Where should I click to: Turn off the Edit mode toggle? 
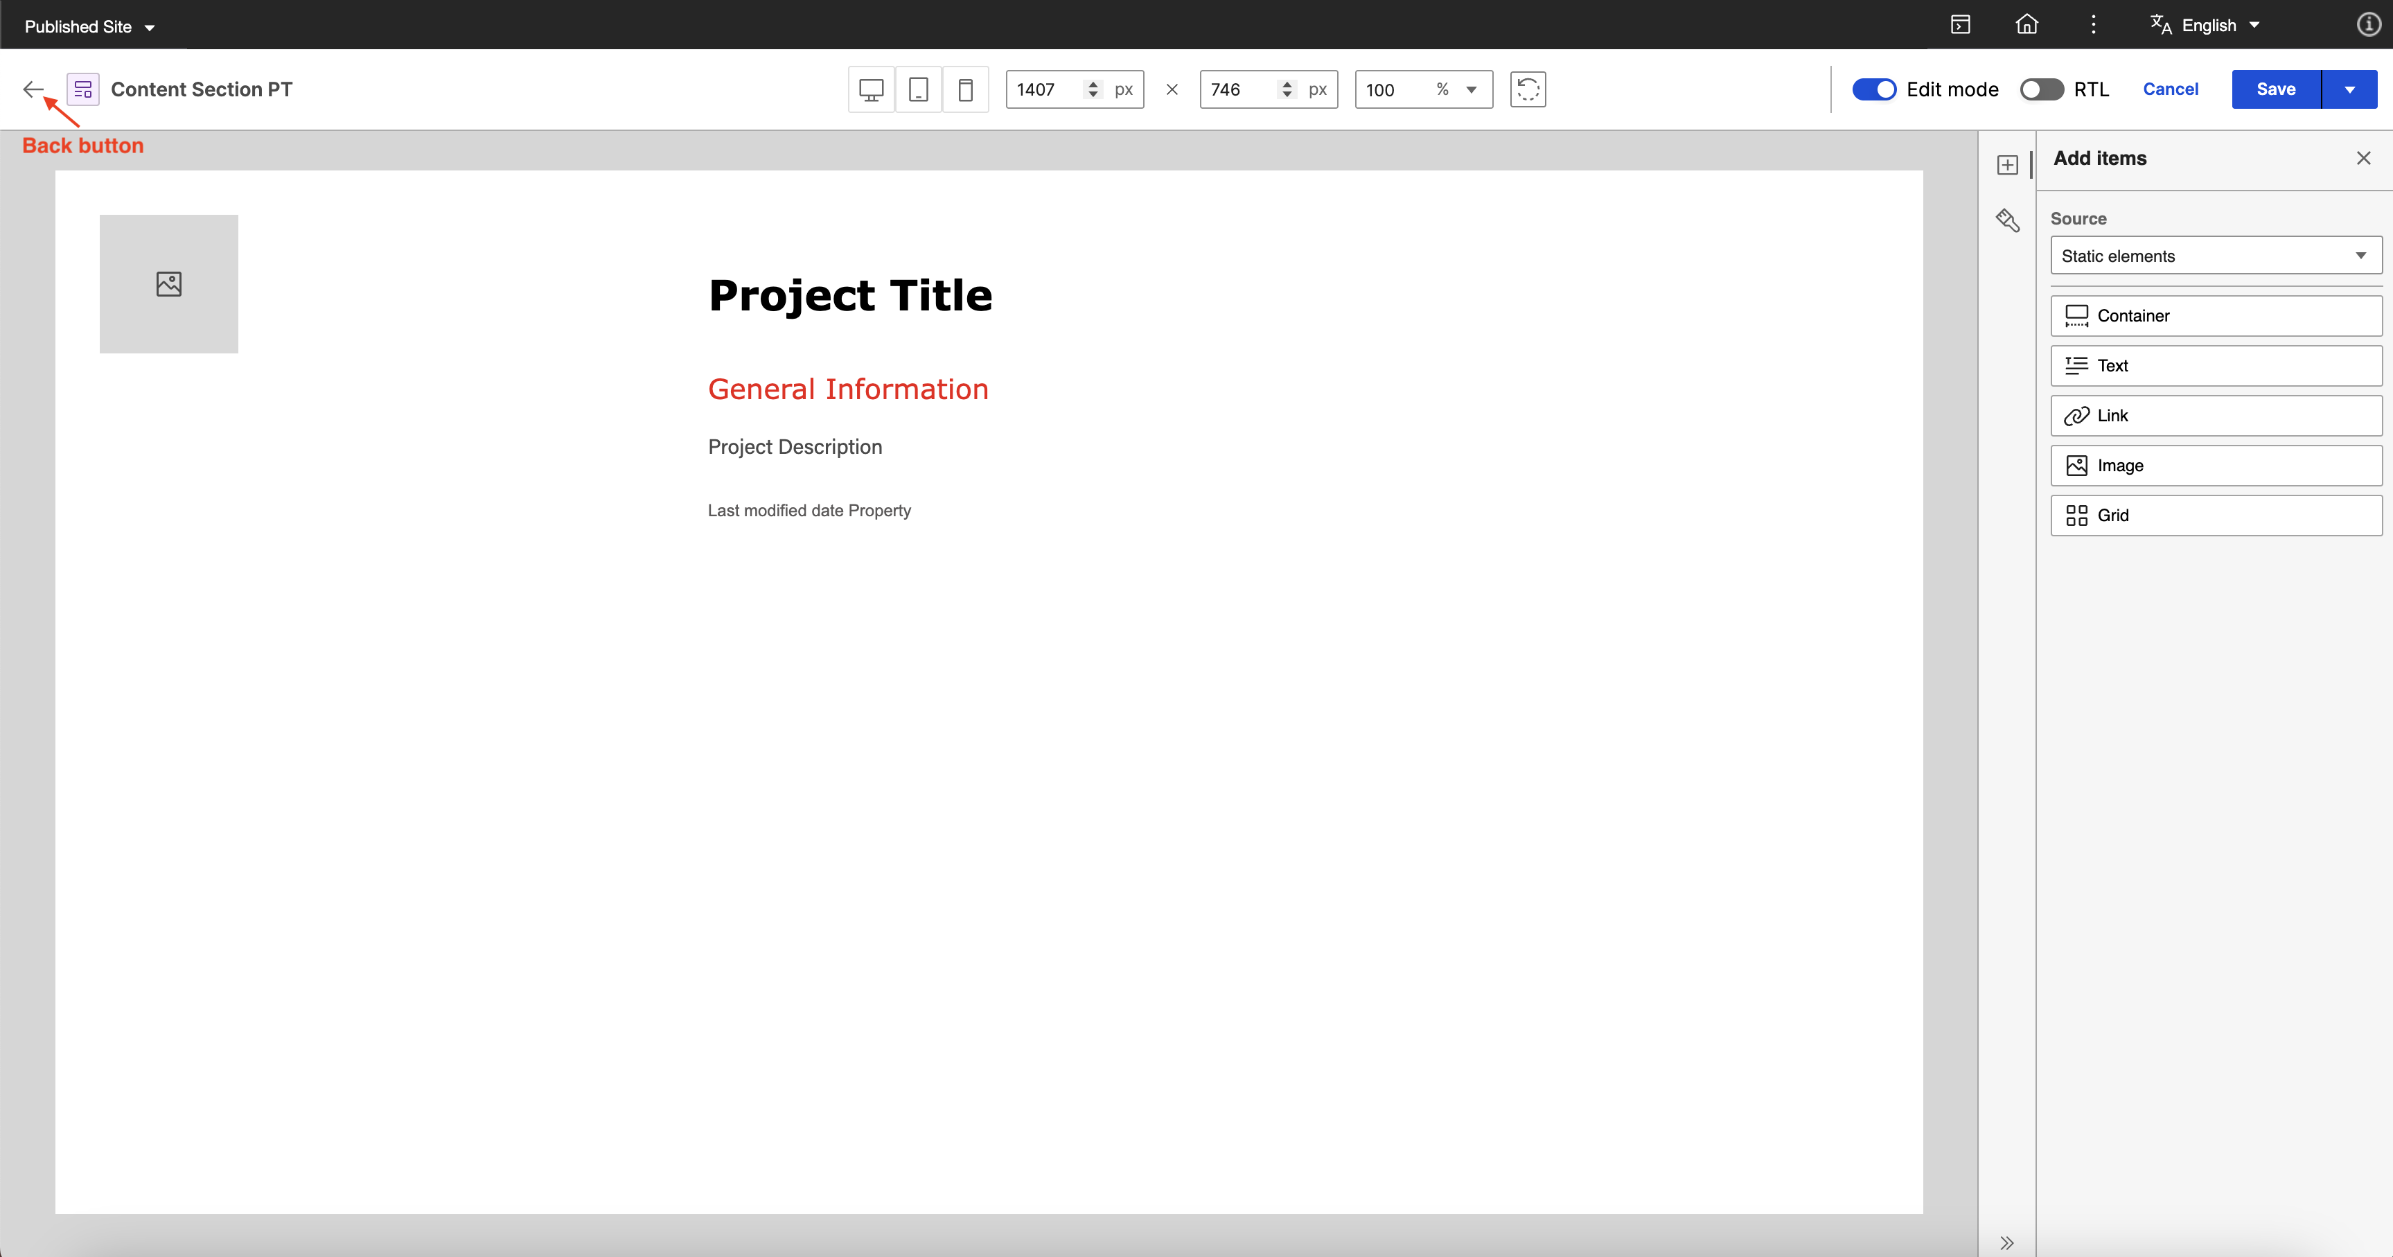click(1873, 89)
